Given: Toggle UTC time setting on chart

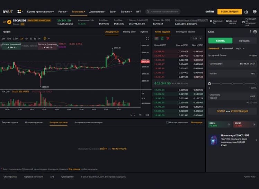Looking at the screenshot, I should coord(133,115).
